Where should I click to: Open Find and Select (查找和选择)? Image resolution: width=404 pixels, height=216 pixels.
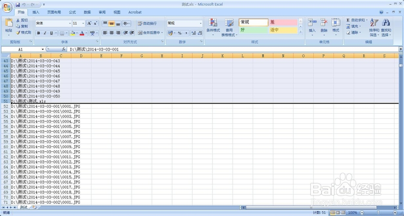(x=386, y=27)
